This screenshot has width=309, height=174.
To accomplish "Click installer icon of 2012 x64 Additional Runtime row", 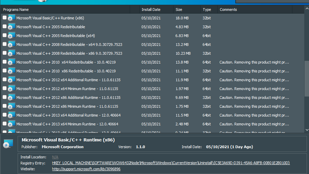I will [x=12, y=80].
